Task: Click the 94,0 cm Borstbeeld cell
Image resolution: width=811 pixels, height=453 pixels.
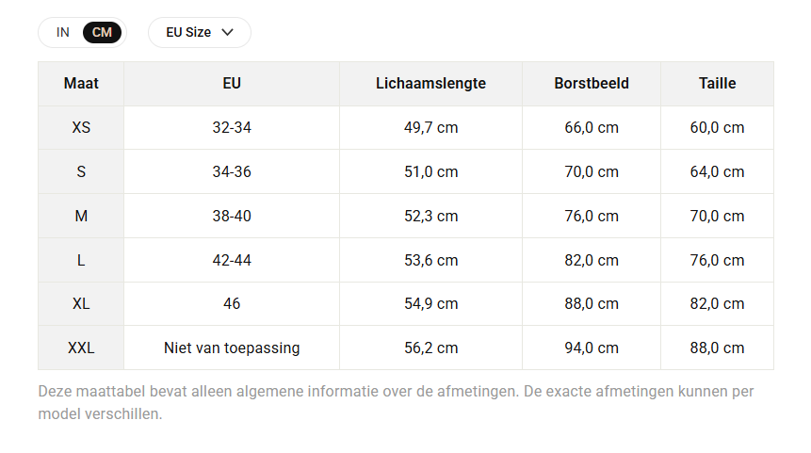Action: click(x=592, y=348)
